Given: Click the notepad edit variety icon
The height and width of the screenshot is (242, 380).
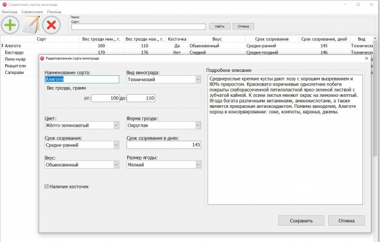Looking at the screenshot, I should pos(31,25).
